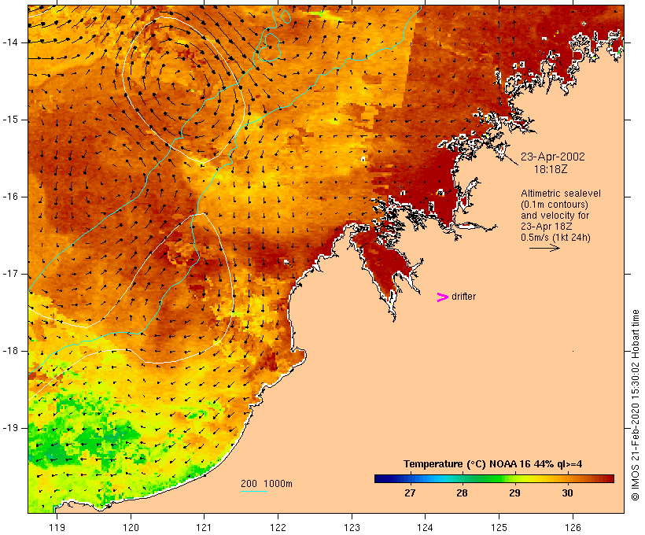Click the colorbar tick label '28'

click(x=462, y=493)
